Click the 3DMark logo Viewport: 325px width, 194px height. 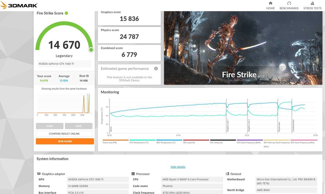pos(19,5)
